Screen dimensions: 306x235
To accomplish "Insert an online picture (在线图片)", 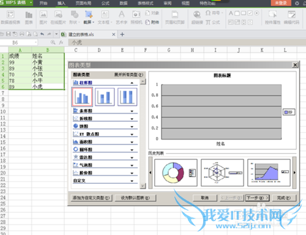I will pyautogui.click(x=58, y=18).
